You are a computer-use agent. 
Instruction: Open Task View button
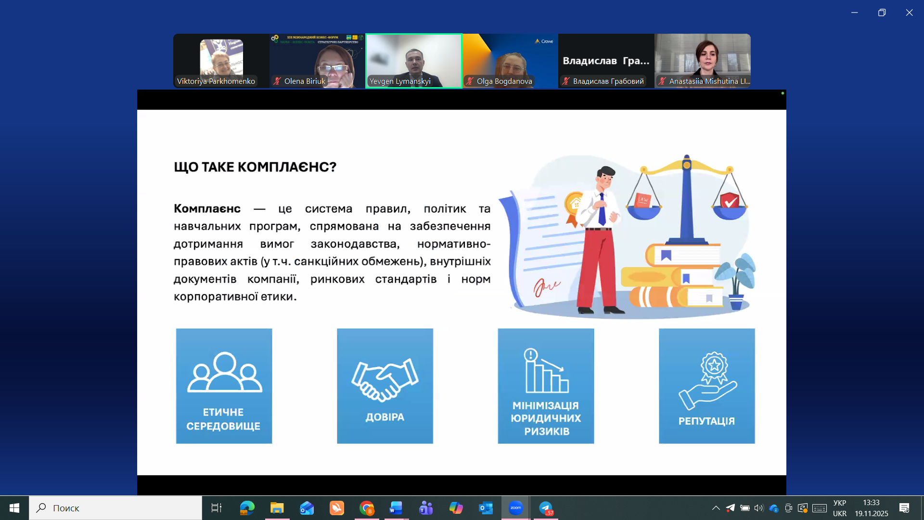click(x=217, y=508)
